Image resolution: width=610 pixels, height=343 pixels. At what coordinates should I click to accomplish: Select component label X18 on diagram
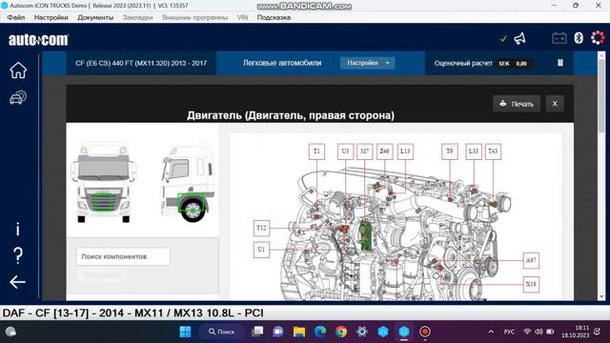pos(531,284)
